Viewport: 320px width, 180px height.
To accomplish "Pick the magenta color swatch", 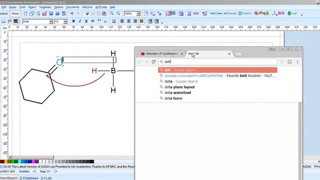I will [x=33, y=161].
